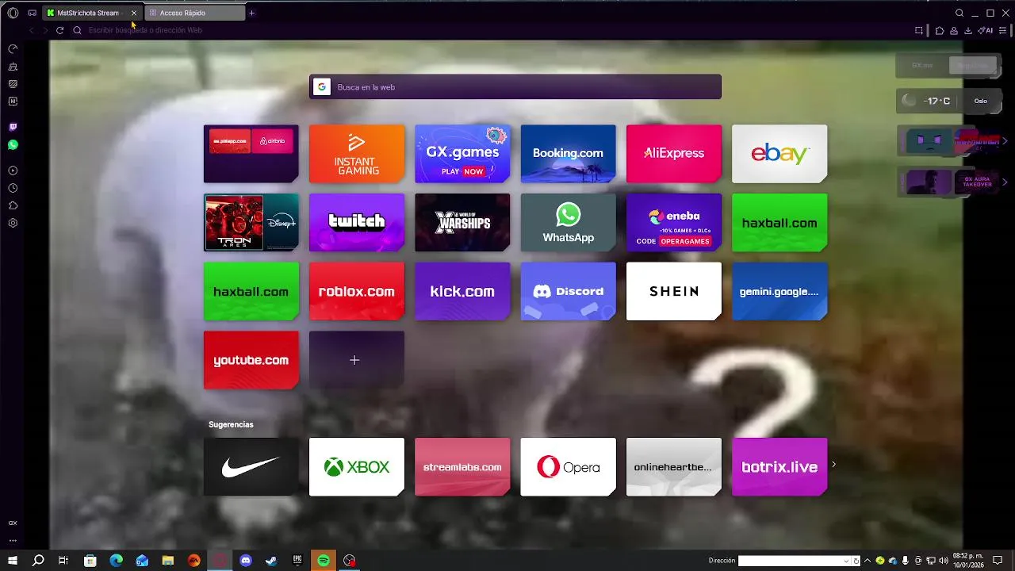Show hidden system tray icons

867,561
